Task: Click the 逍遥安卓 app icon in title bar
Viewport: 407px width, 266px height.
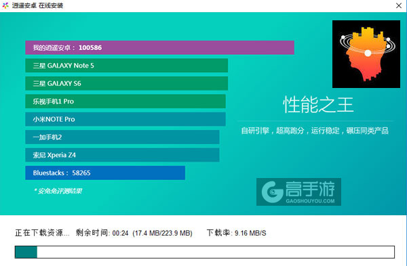Action: 5,5
